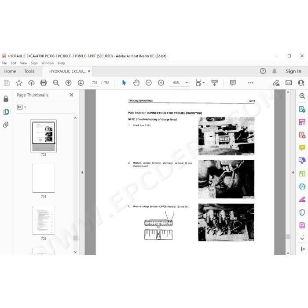Send the file by email envelope icon
The image size is (308, 308).
point(289,83)
